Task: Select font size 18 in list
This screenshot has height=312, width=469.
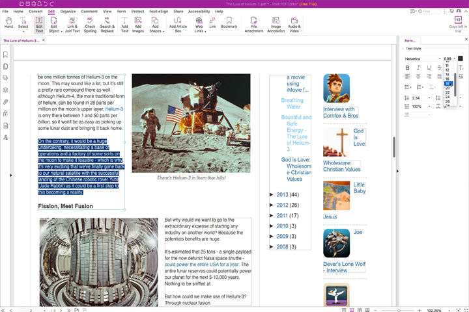Action: tap(448, 84)
